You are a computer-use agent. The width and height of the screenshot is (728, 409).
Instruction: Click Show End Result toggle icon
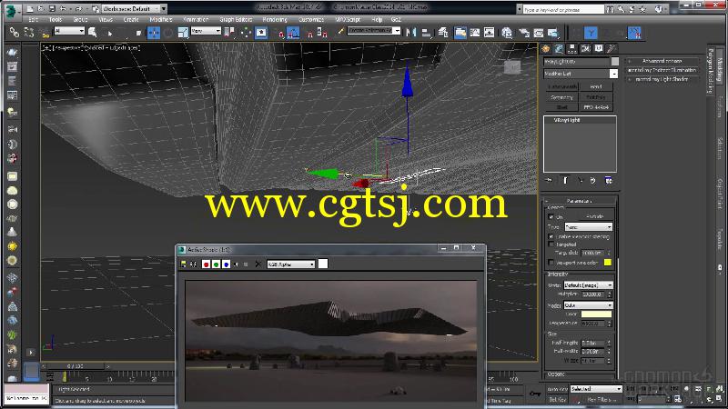pyautogui.click(x=565, y=180)
